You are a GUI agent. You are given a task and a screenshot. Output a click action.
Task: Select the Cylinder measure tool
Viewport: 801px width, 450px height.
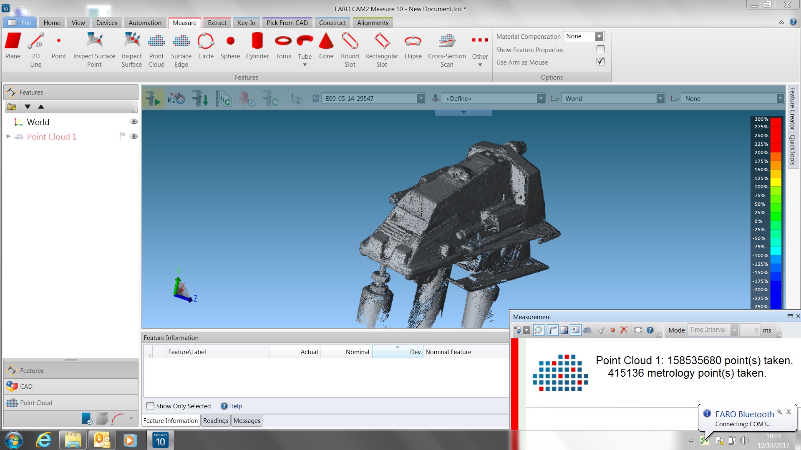pos(257,46)
